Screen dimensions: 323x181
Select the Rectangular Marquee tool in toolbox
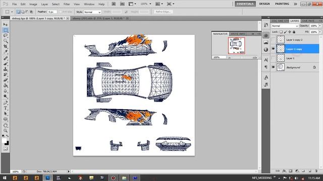pos(6,30)
